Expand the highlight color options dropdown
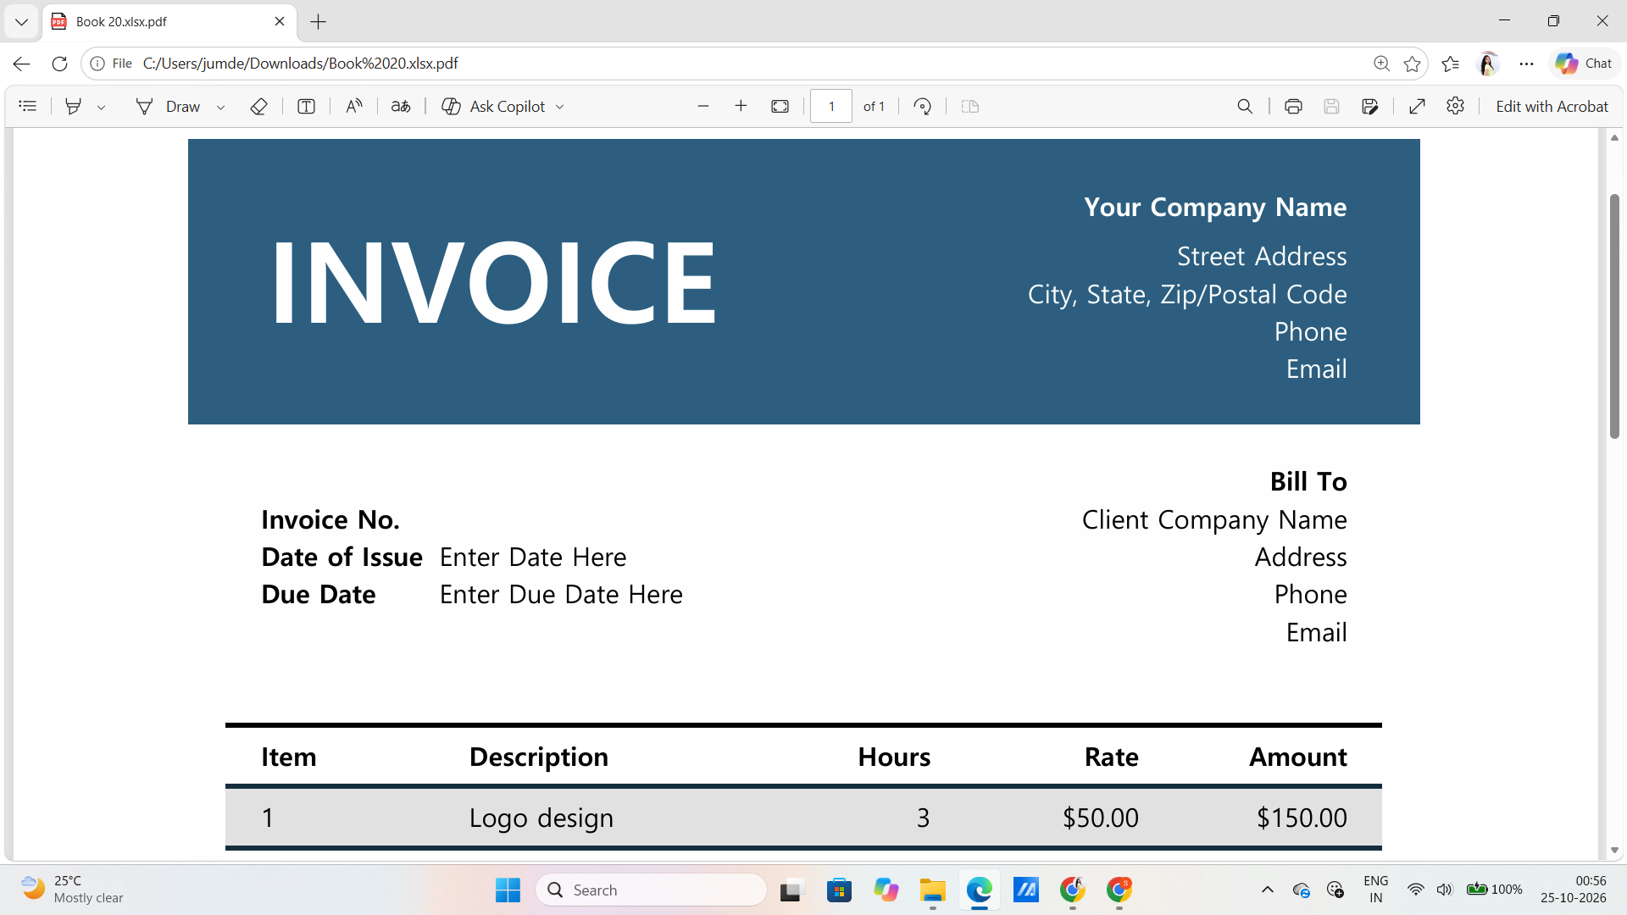This screenshot has width=1627, height=915. (x=101, y=107)
